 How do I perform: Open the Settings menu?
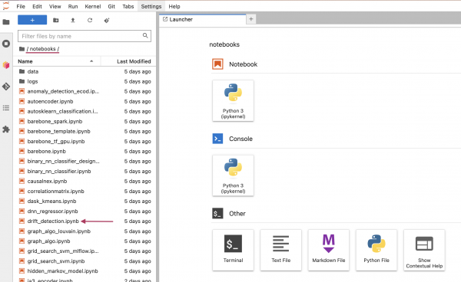(151, 6)
